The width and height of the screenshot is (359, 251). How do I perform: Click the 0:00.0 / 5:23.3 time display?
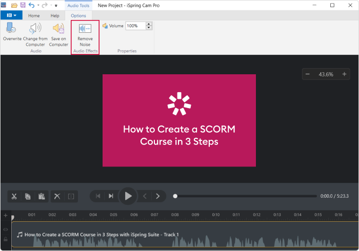[334, 196]
